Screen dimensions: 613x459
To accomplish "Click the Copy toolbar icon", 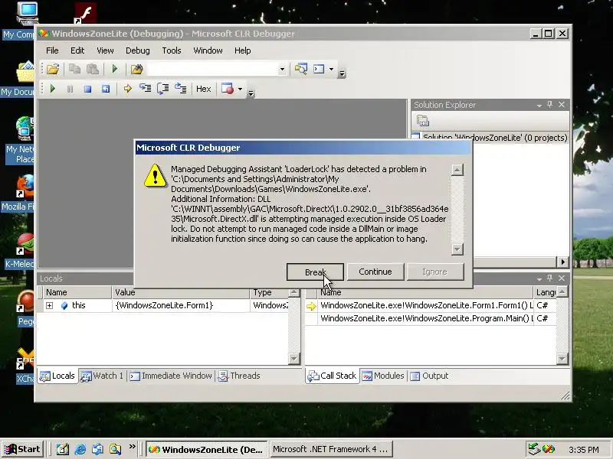I will [x=74, y=70].
